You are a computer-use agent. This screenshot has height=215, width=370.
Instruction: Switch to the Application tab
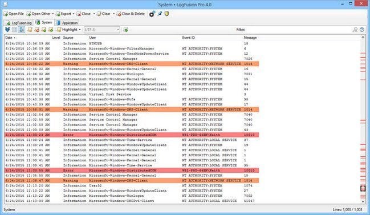tap(67, 23)
